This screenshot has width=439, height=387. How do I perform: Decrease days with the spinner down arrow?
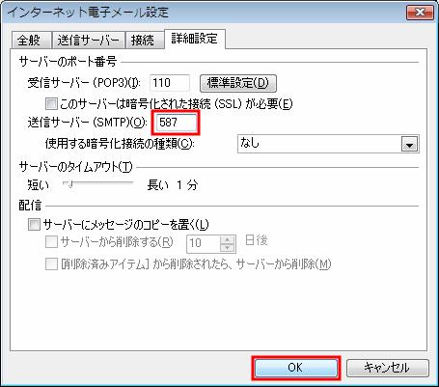coord(228,248)
